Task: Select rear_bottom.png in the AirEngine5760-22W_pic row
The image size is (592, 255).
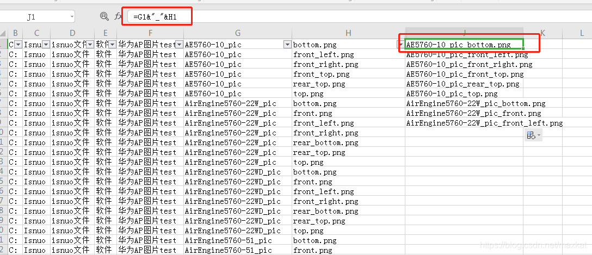Action: [x=348, y=142]
